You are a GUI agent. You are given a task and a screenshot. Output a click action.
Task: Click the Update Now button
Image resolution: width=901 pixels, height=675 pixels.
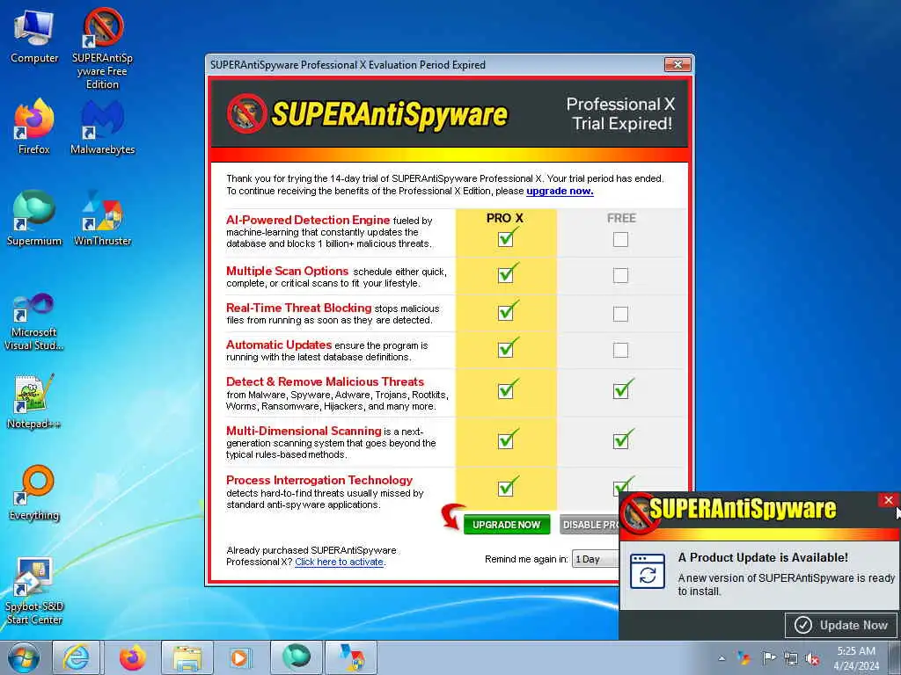(842, 625)
